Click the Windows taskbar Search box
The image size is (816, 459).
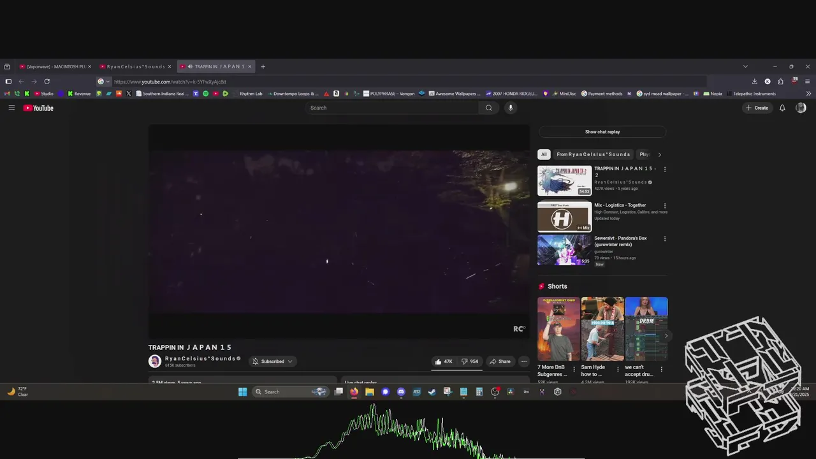pos(289,391)
